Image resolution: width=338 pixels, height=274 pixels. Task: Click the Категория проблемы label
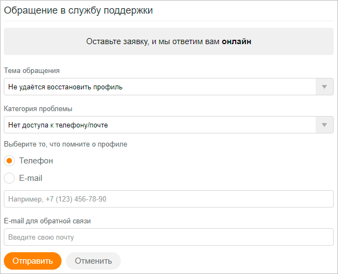point(38,108)
